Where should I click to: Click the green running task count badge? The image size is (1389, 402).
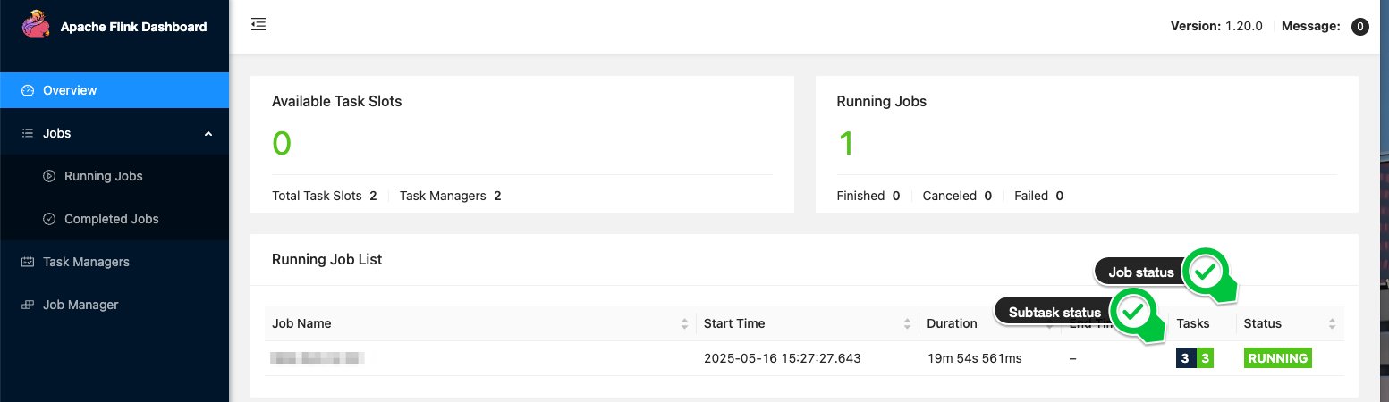click(1205, 358)
